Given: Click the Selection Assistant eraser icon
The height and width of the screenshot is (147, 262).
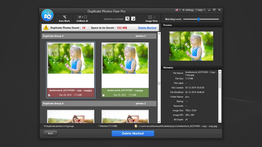Looking at the screenshot, I should (133, 19).
